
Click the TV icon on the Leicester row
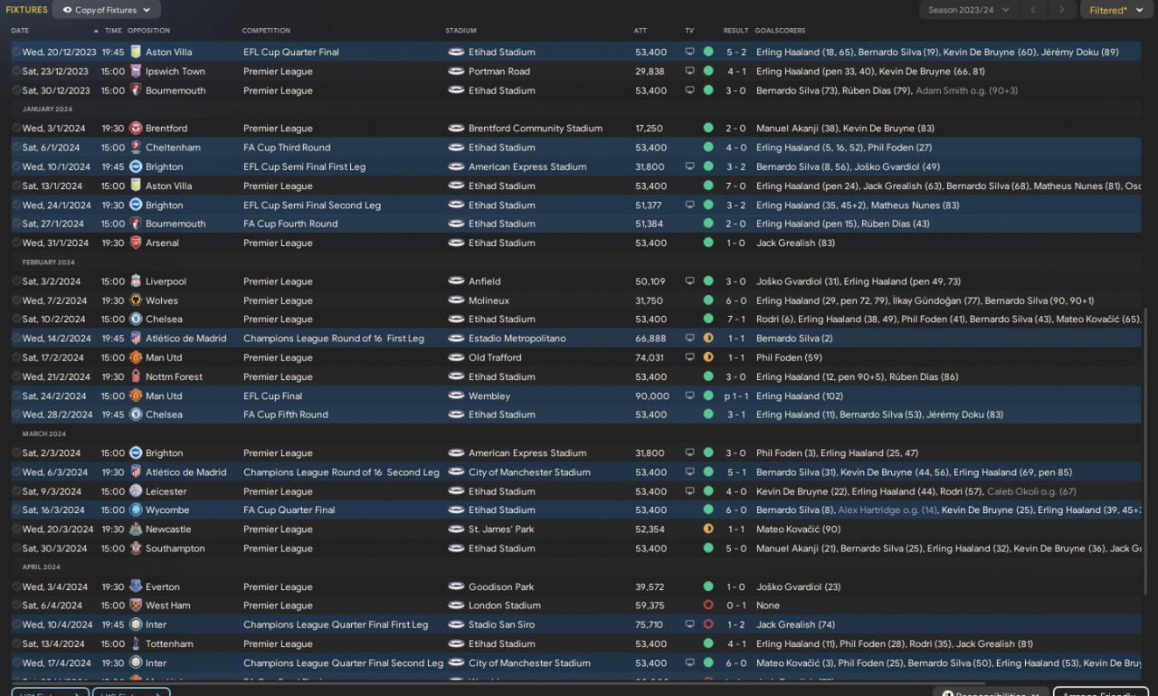(x=690, y=491)
